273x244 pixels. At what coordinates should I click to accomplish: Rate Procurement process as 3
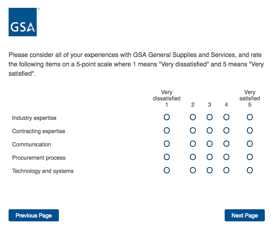click(209, 157)
